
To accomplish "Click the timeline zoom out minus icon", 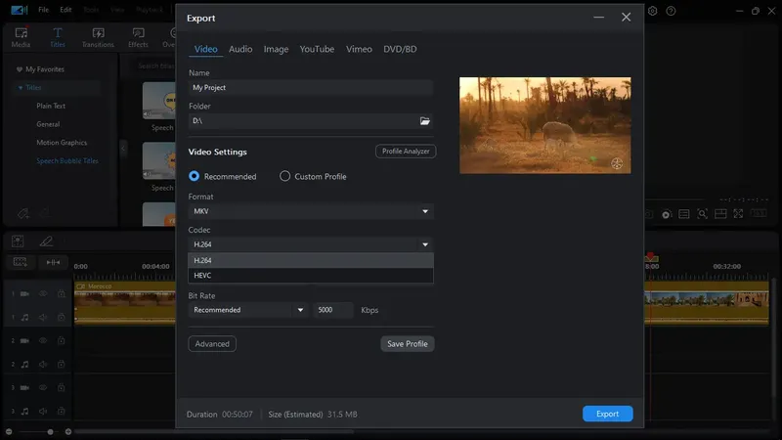I will click(9, 431).
